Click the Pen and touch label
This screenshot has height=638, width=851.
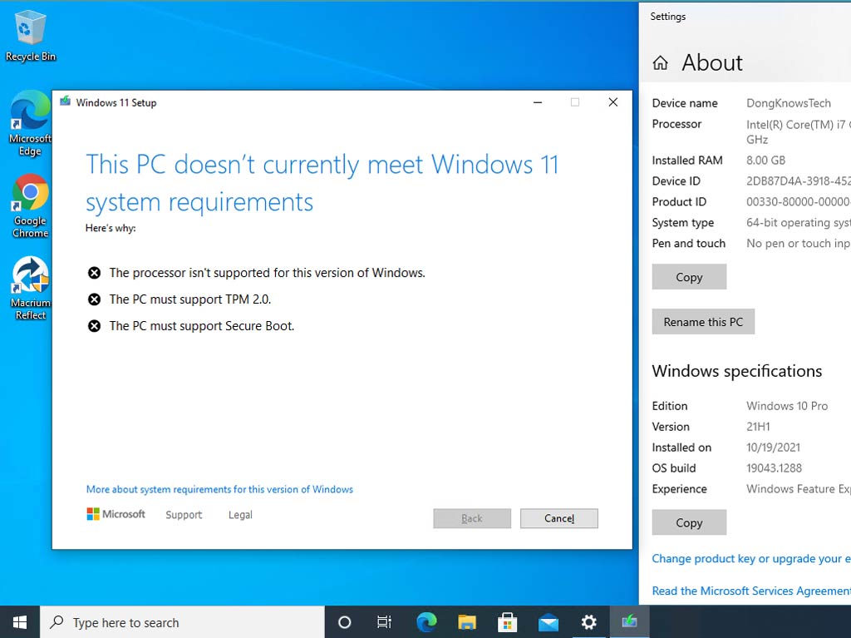coord(689,243)
